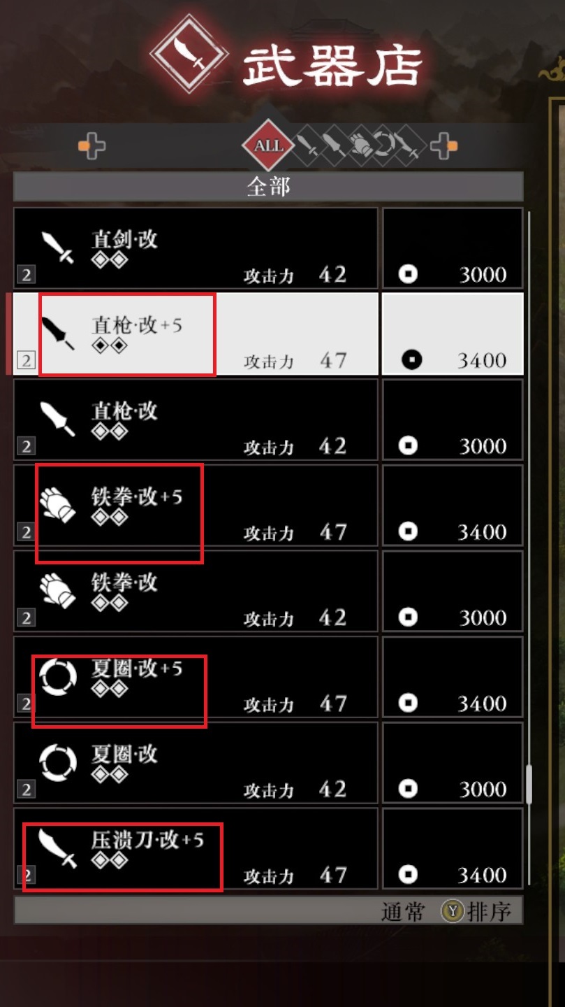Select 夏圈·改+5 ring weapon
Screen dimensions: 565x1007
pos(196,677)
